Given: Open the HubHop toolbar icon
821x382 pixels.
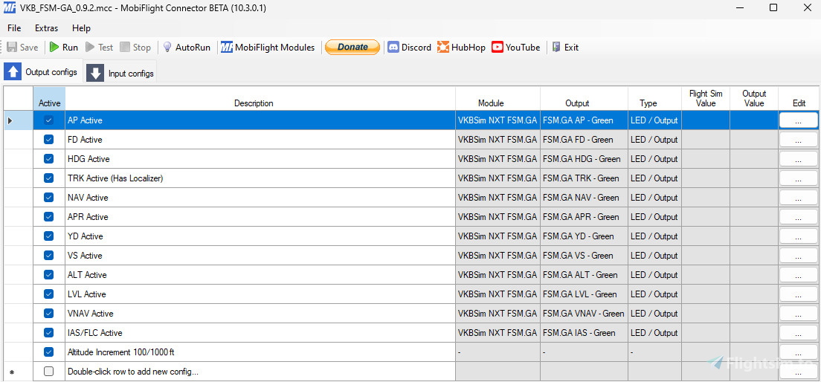Looking at the screenshot, I should [x=443, y=47].
